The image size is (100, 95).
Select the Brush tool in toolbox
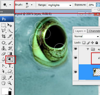10,43
